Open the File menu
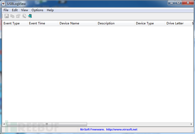Screen dimensions: 195x134 (6, 10)
